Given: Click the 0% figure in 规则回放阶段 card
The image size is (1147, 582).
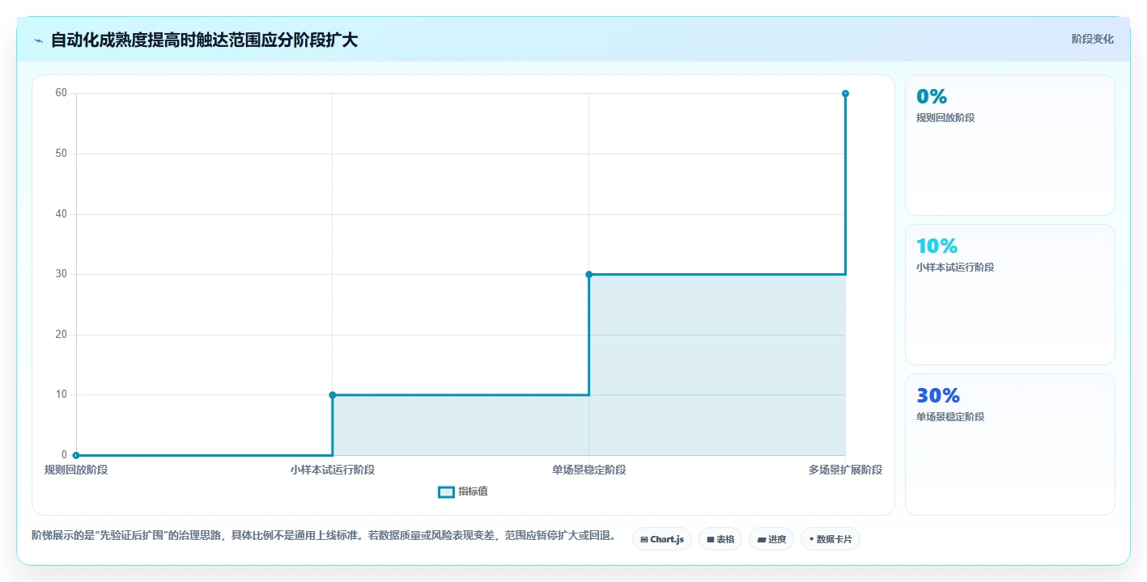Looking at the screenshot, I should (932, 96).
